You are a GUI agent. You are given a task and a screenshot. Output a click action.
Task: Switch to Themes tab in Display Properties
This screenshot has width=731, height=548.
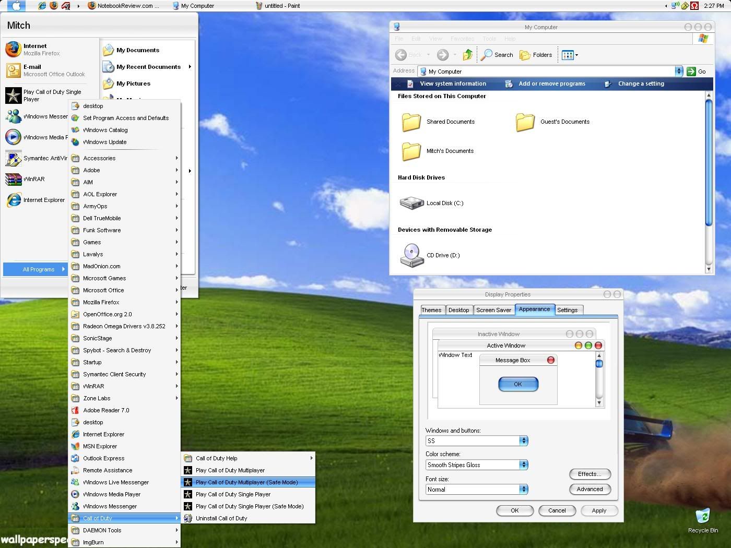[x=431, y=310]
